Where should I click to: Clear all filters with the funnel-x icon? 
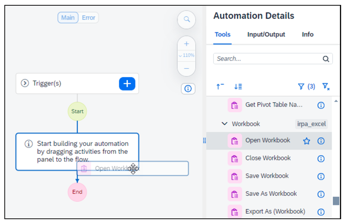[x=326, y=86]
